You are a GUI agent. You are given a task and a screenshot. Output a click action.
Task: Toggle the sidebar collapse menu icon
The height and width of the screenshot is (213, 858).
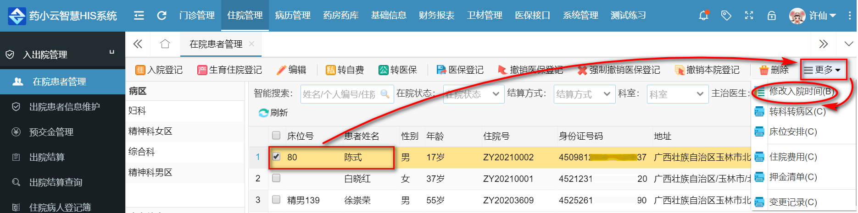(x=139, y=16)
